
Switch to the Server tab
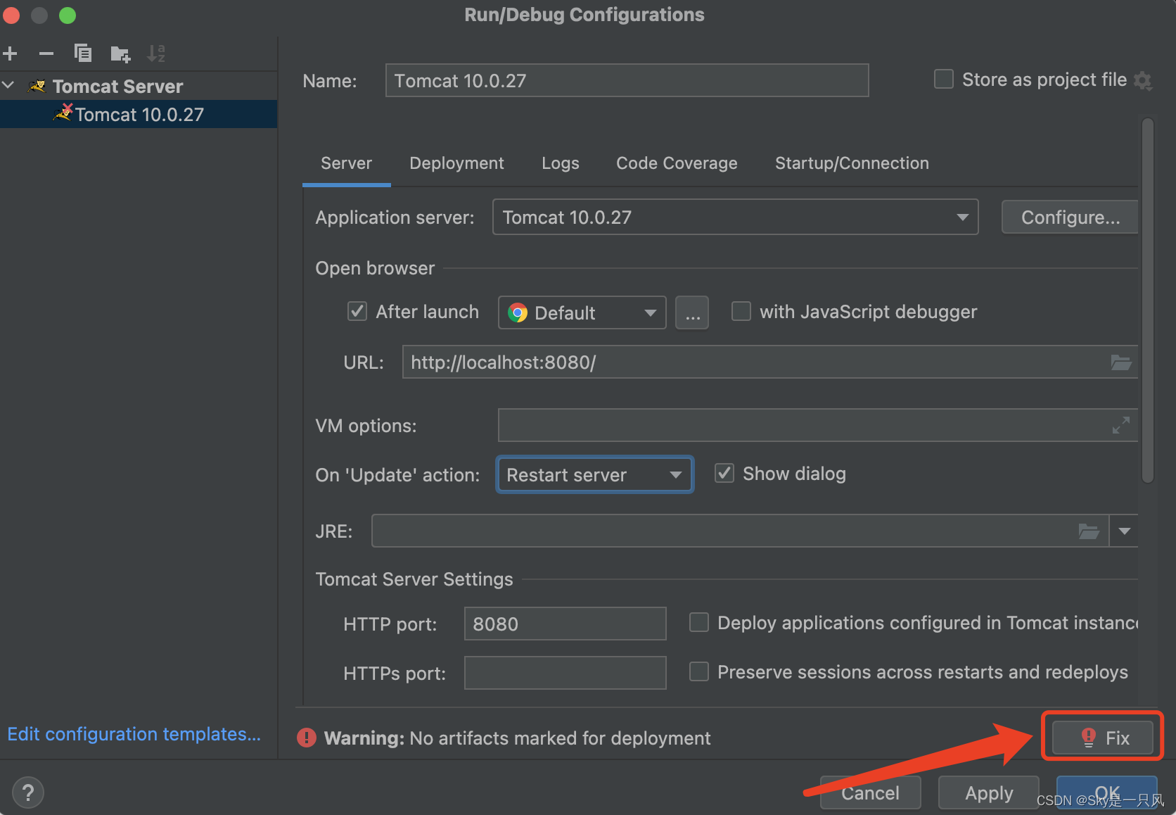[x=346, y=163]
